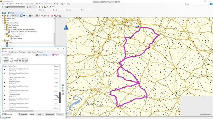Click the red map tool icon

pos(48,16)
